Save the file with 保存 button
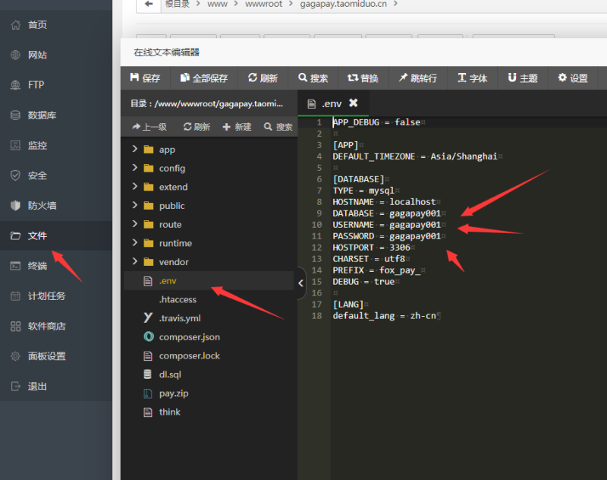 pyautogui.click(x=145, y=78)
